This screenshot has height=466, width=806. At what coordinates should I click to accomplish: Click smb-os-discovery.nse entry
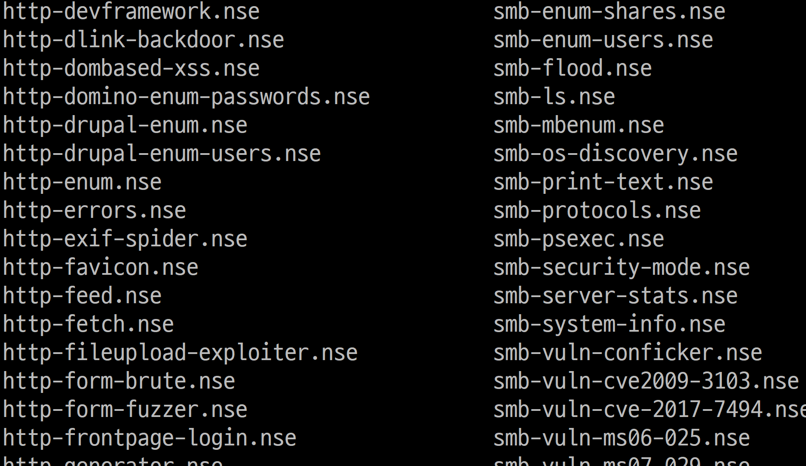coord(616,154)
